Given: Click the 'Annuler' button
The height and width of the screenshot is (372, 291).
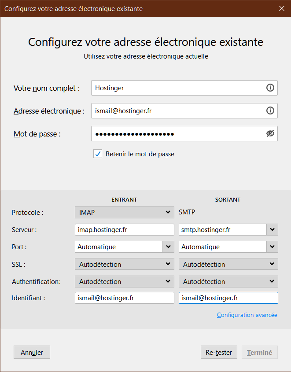Looking at the screenshot, I should (31, 352).
